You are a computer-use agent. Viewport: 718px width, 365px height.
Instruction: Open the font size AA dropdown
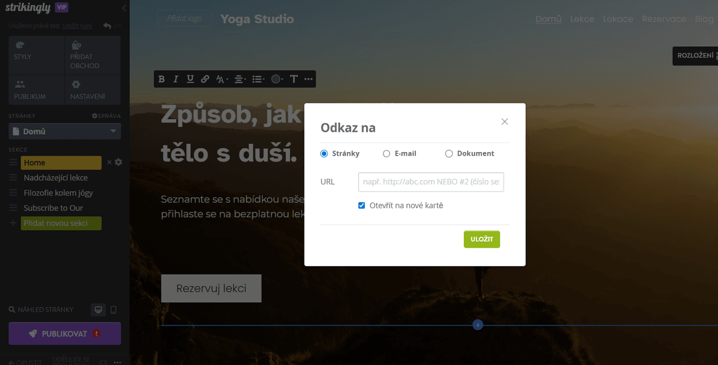tap(222, 79)
